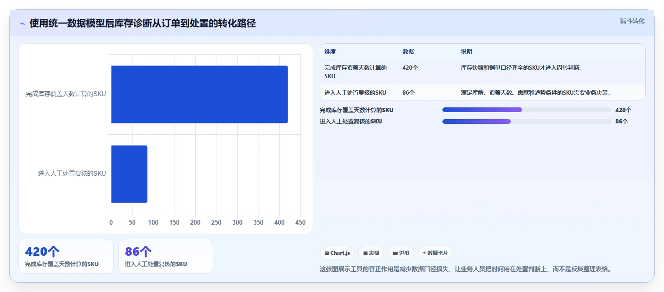Viewport: 664px width, 292px height.
Task: Click table cell 完成库存覆盖天数计算的SKU
Action: (356, 72)
